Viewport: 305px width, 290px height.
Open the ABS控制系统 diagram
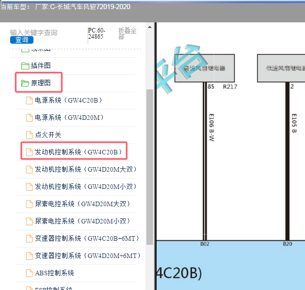tap(55, 273)
